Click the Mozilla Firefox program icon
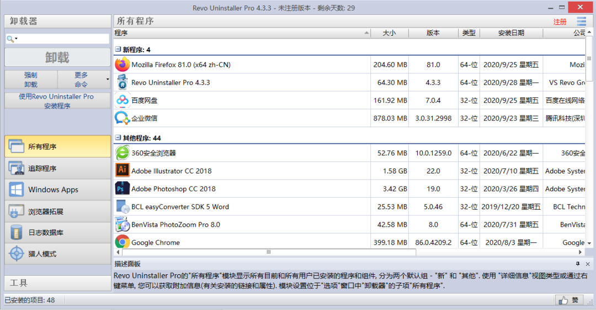The image size is (596, 310). click(x=123, y=64)
